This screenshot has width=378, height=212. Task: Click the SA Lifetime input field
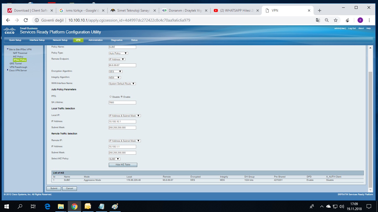tap(122, 102)
